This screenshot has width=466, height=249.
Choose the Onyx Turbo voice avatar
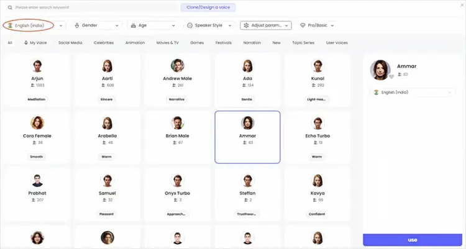(178, 180)
